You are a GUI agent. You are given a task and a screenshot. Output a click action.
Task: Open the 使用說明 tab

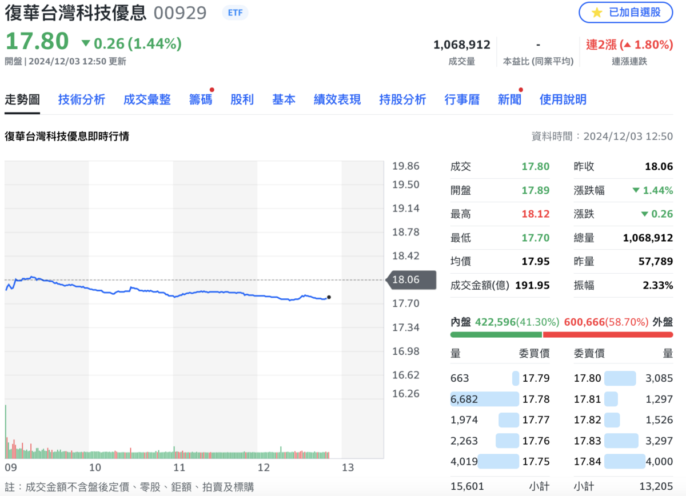(563, 99)
